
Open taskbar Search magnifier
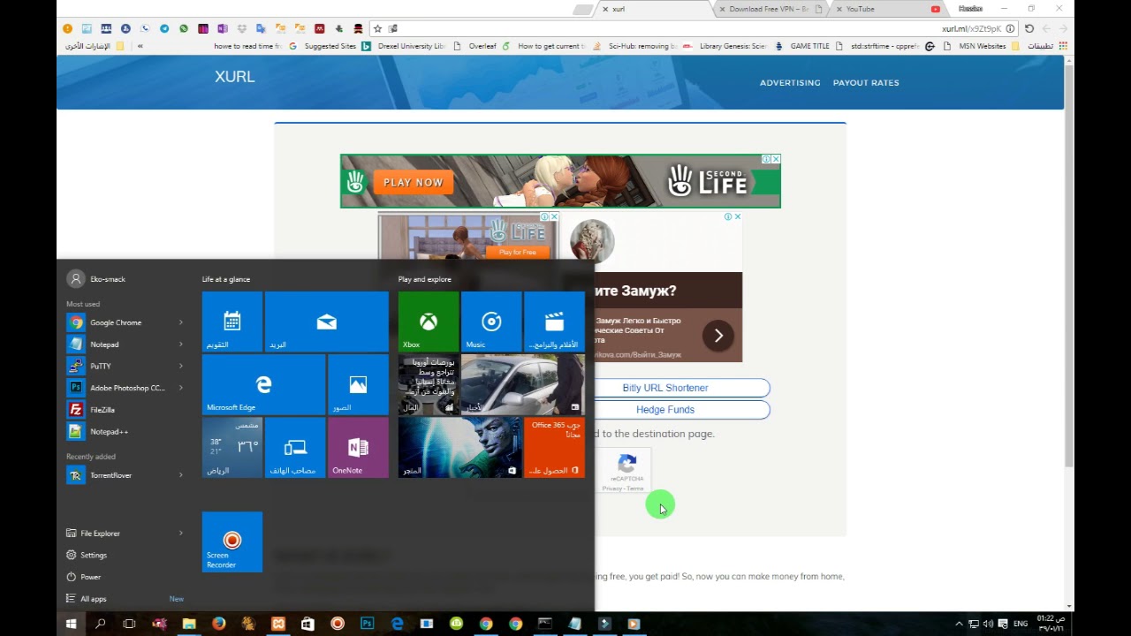(x=100, y=624)
